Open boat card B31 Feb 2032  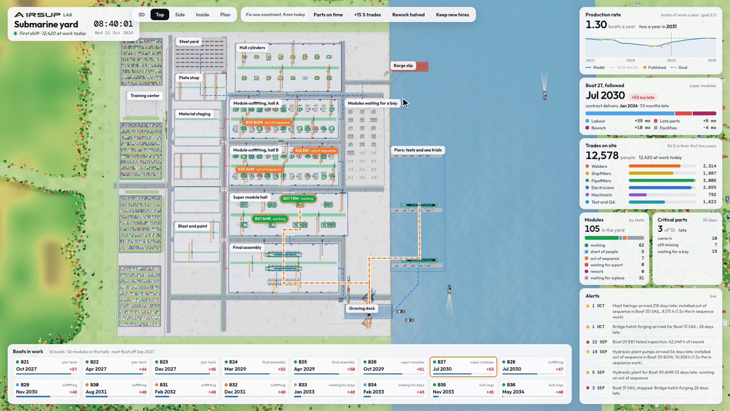coord(185,388)
